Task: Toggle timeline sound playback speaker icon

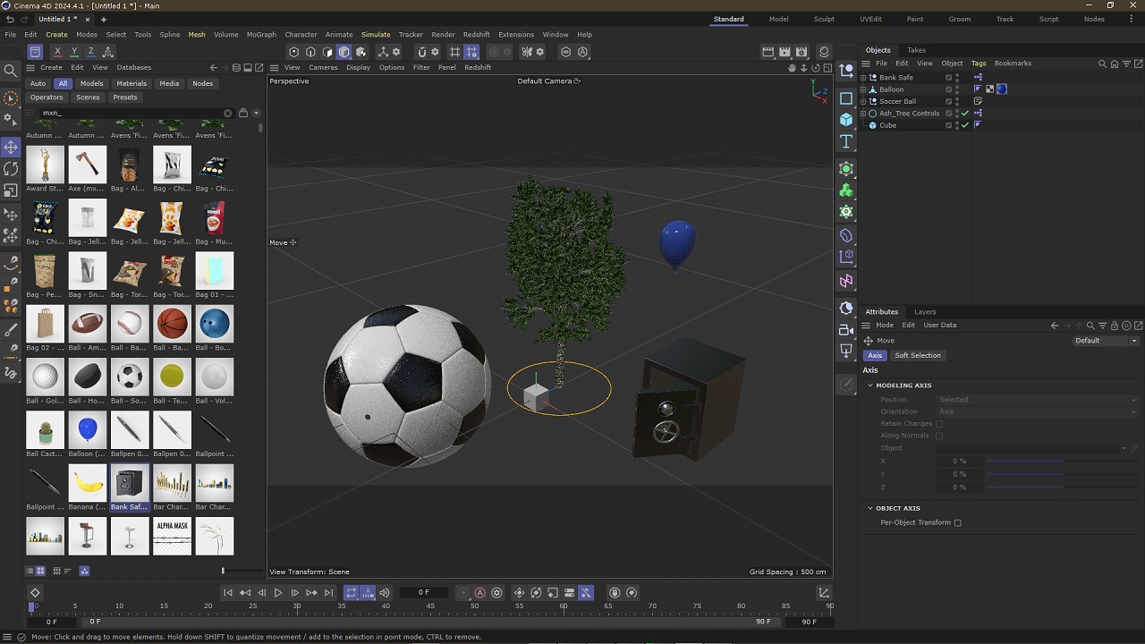Action: point(385,592)
